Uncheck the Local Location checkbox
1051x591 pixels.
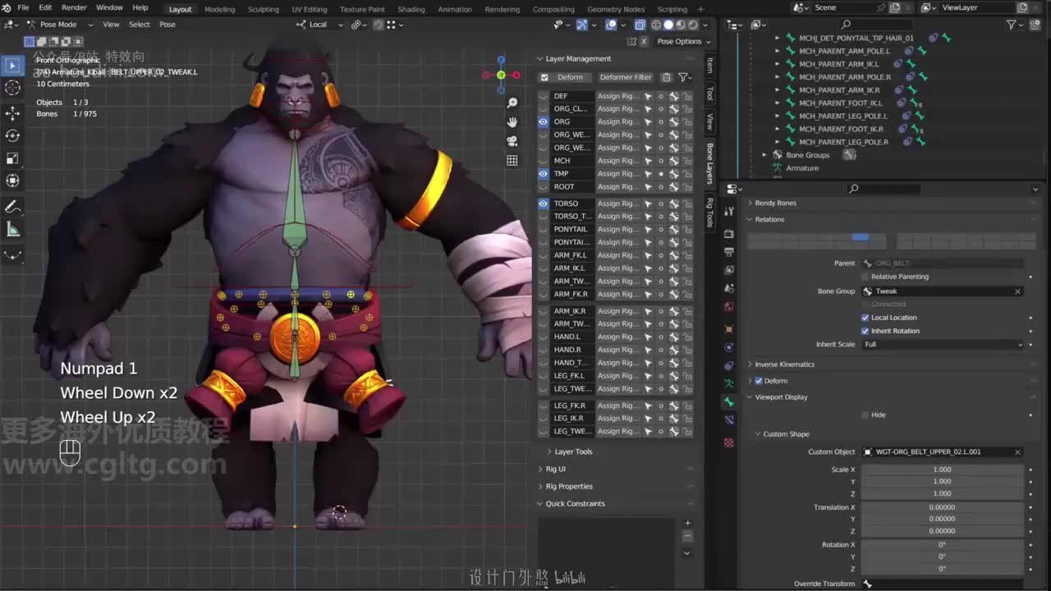click(x=865, y=318)
